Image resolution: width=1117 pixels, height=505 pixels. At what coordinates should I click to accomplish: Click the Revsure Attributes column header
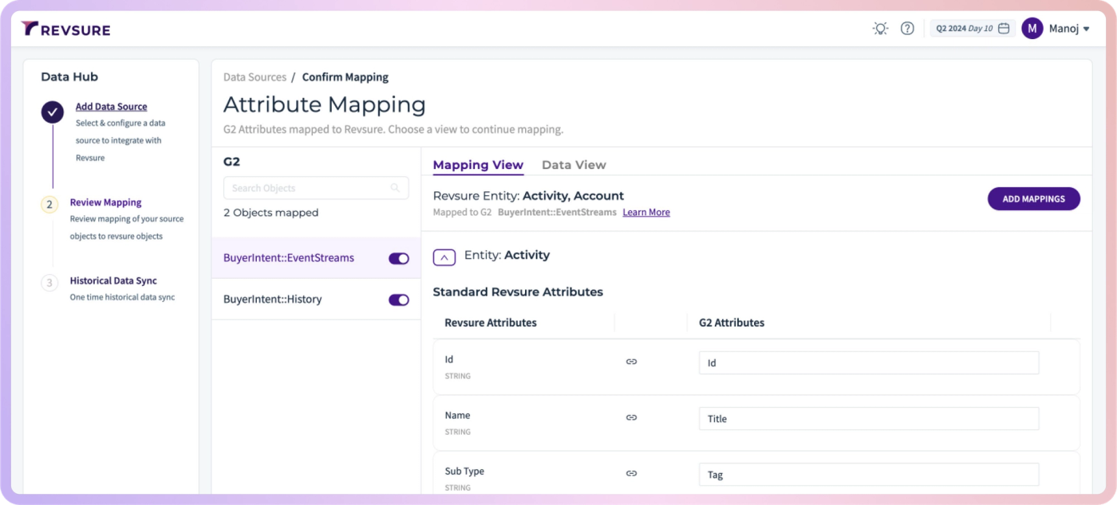click(x=491, y=323)
